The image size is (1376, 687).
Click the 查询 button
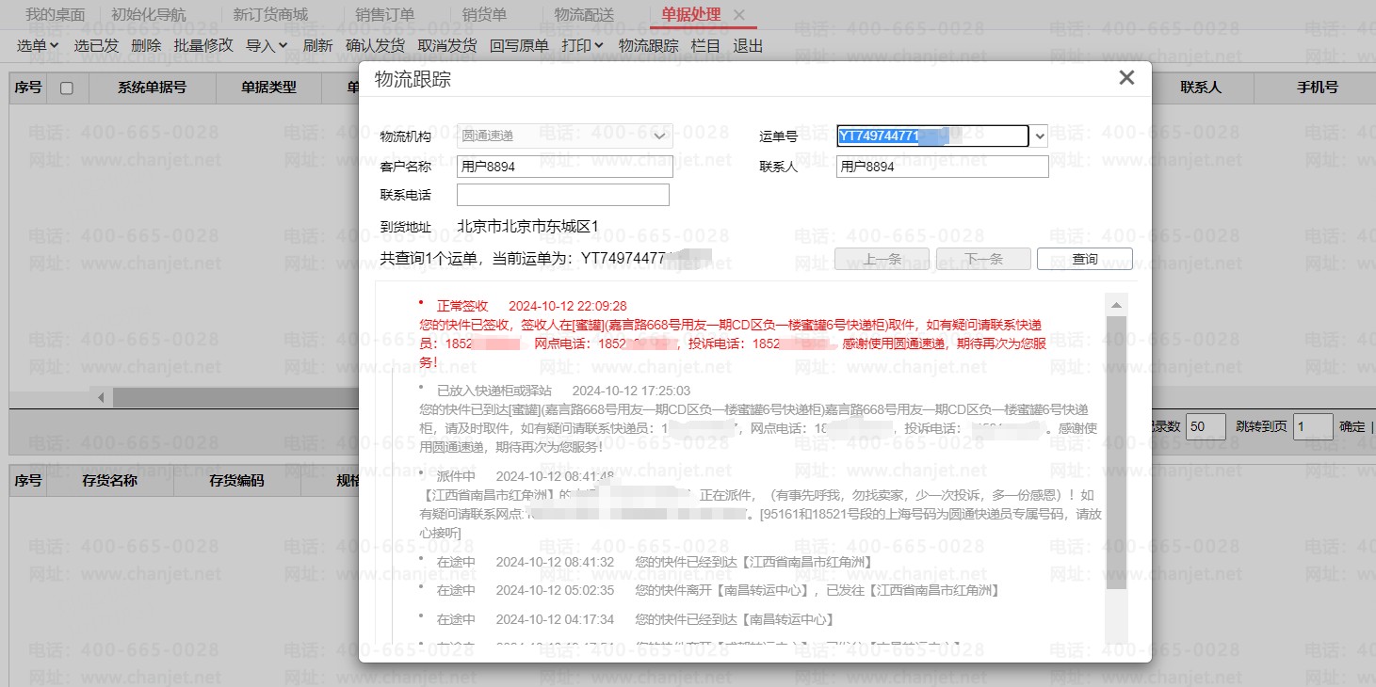pyautogui.click(x=1084, y=259)
